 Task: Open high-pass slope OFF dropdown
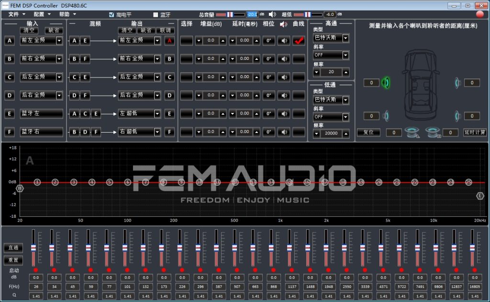pos(345,56)
